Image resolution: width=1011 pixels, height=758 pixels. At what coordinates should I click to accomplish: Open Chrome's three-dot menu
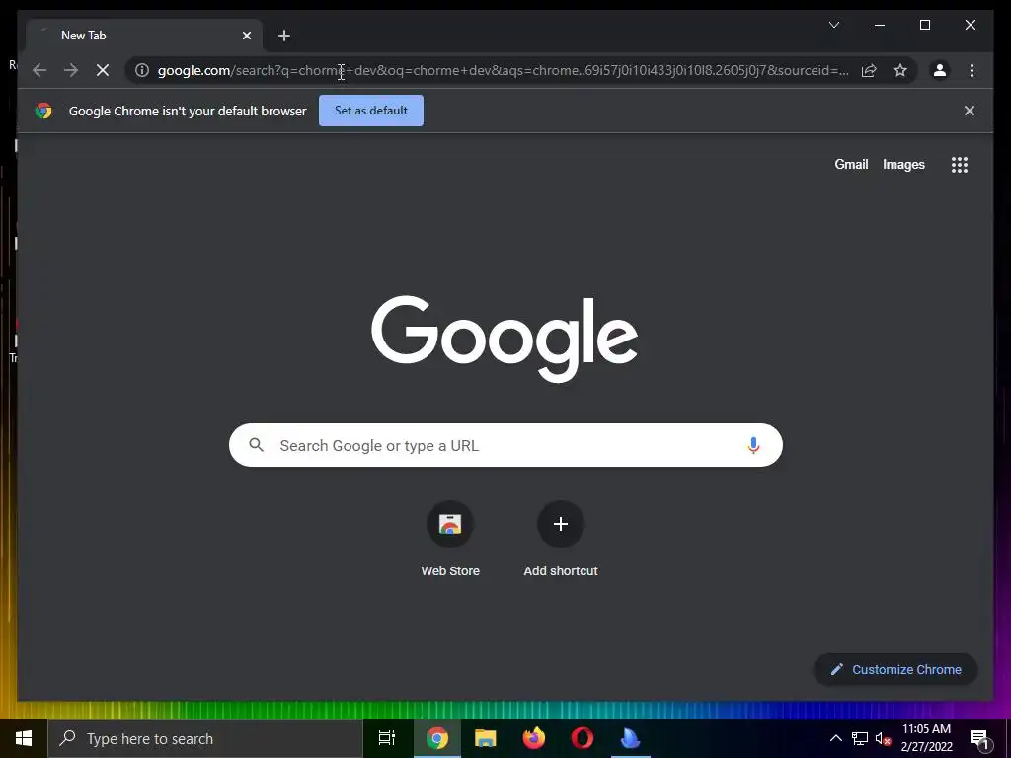point(972,70)
